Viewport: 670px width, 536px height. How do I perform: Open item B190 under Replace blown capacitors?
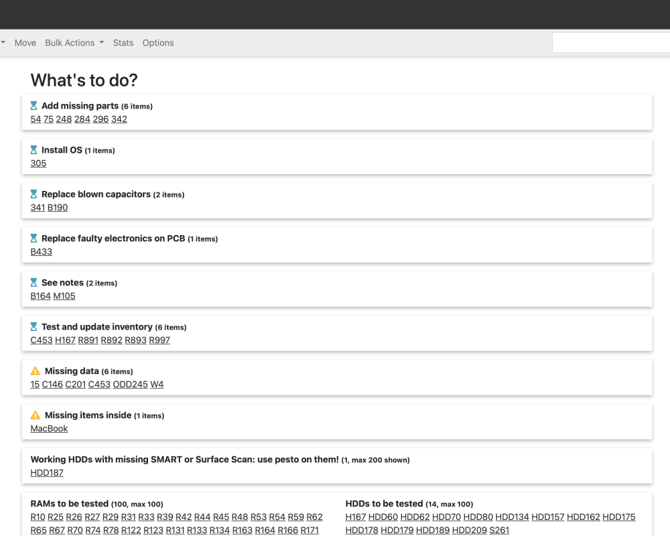58,207
